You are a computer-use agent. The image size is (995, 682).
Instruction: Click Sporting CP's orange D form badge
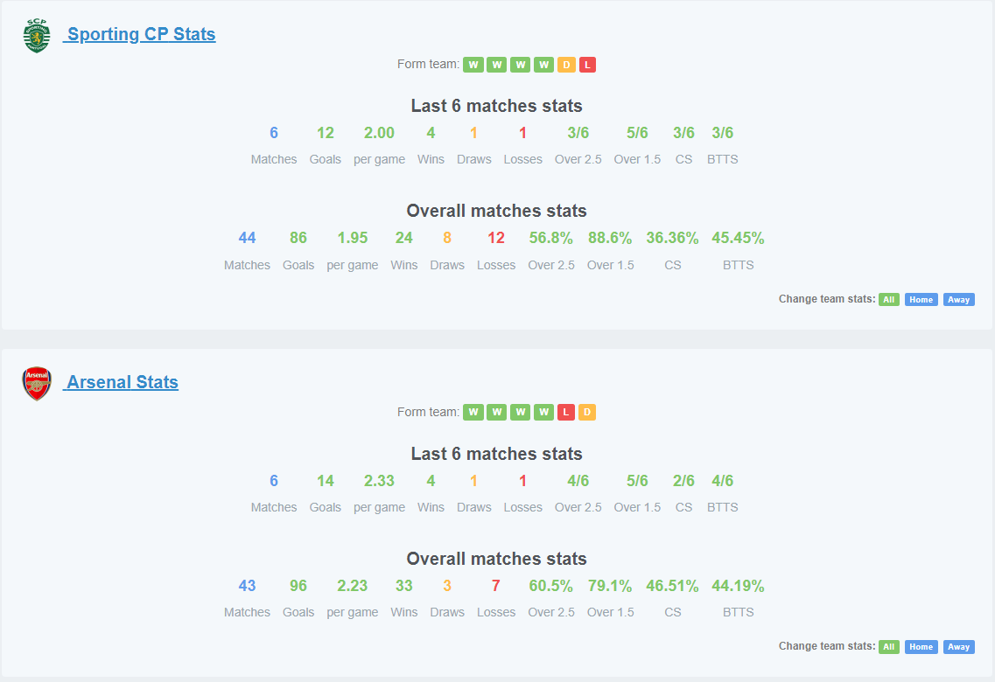click(566, 65)
